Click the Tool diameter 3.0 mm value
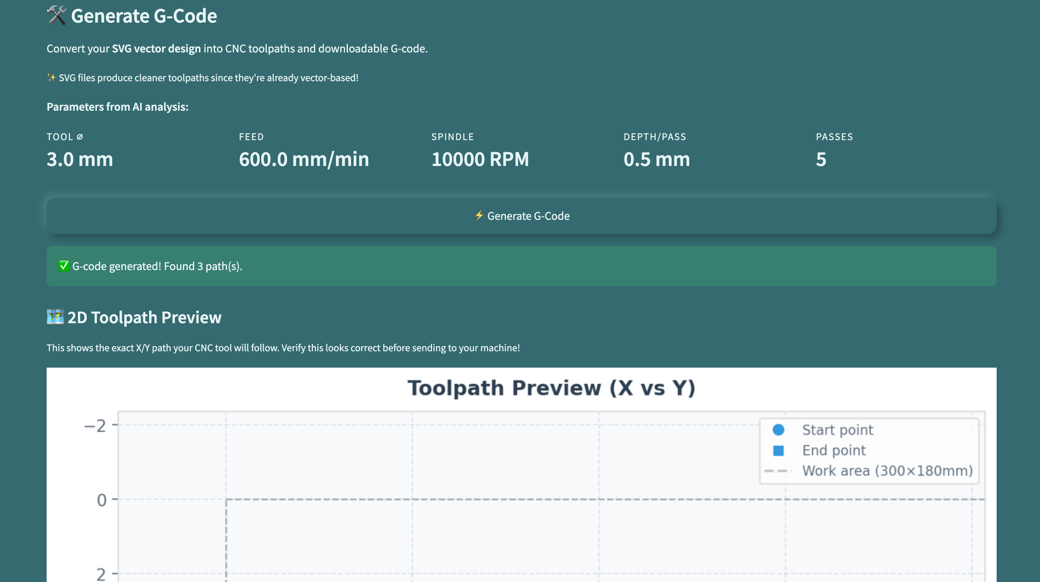Screen dimensions: 1040x582 (79, 159)
